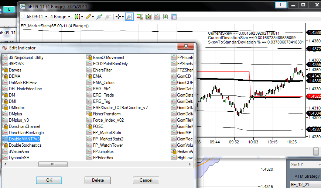Open the Sim101 account dropdown
This screenshot has height=188, width=321.
(305, 165)
